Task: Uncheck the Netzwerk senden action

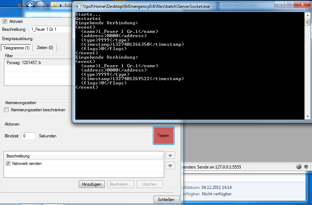Action: tap(8, 163)
